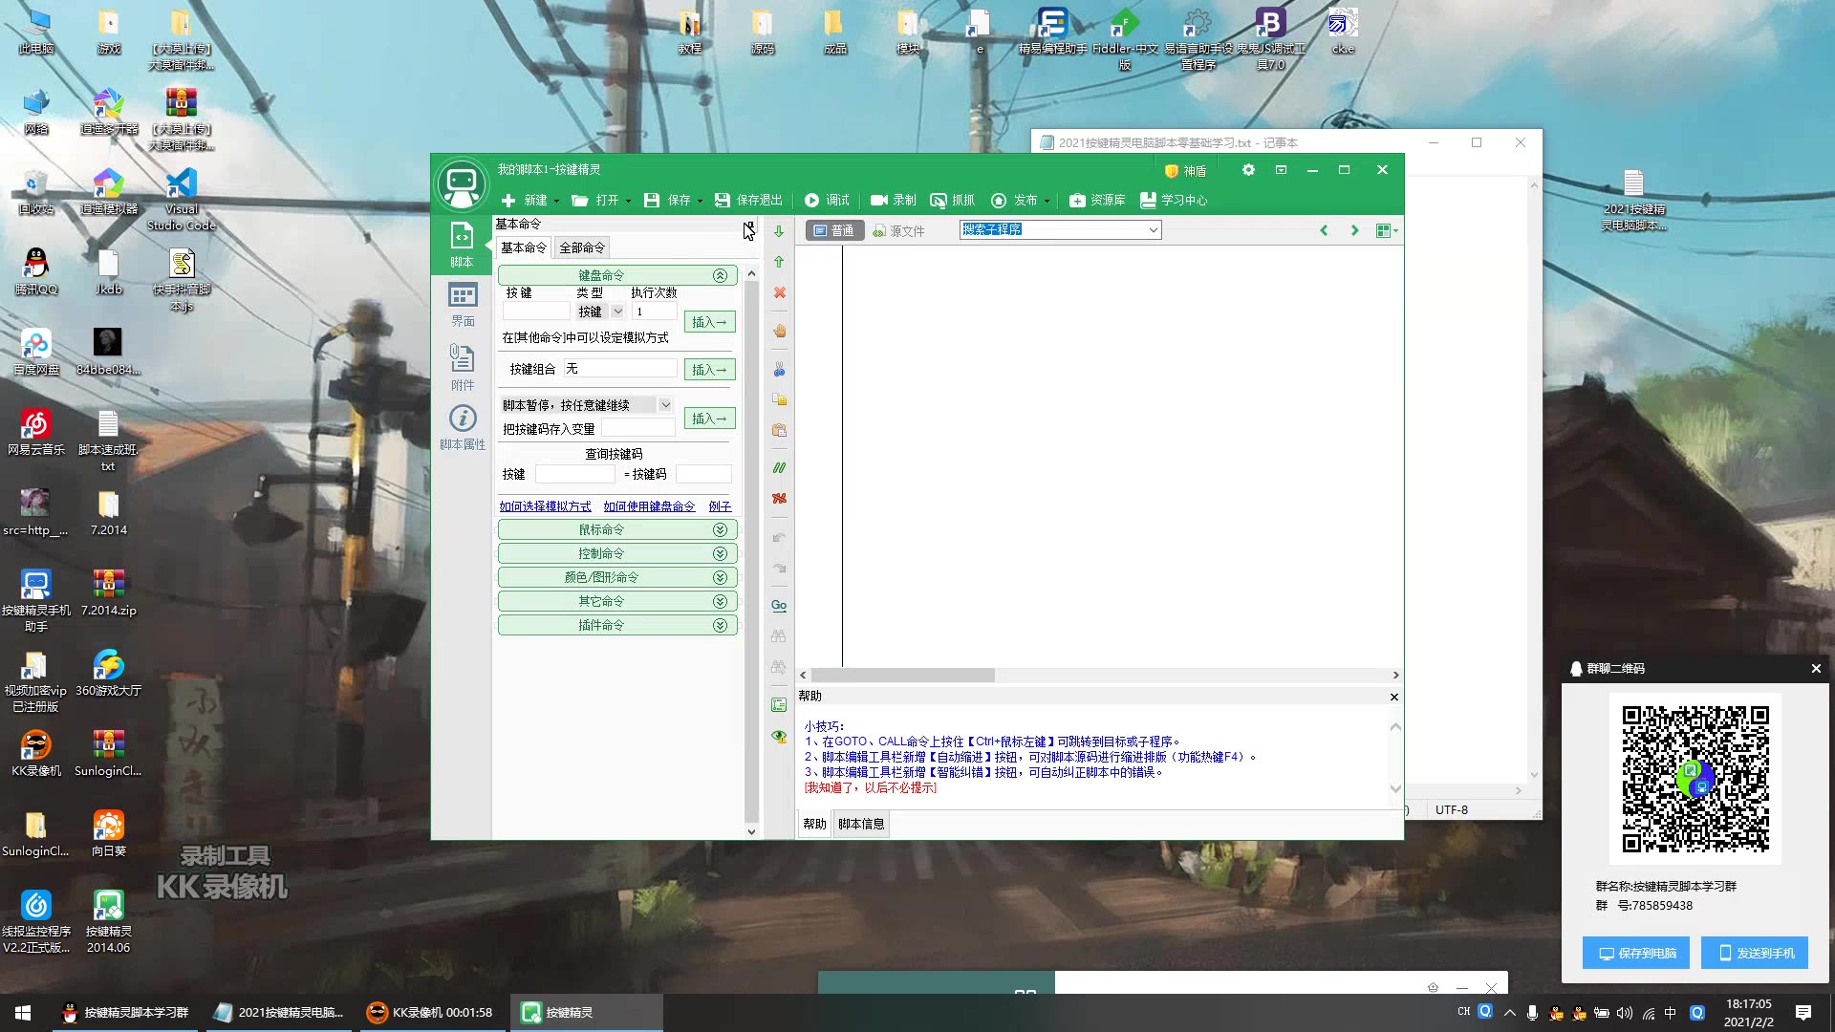Switch to 全部命令 tab
This screenshot has width=1835, height=1032.
(582, 247)
